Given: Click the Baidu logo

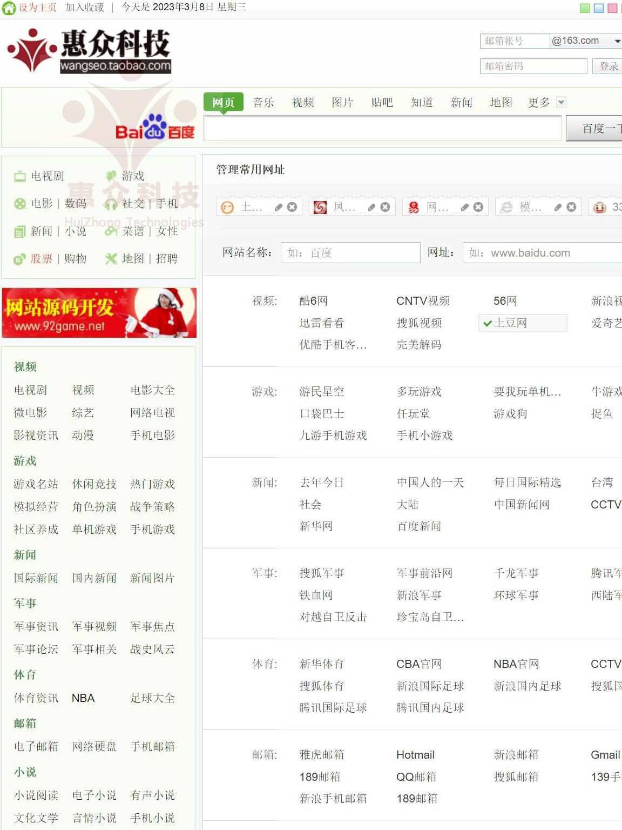Looking at the screenshot, I should pyautogui.click(x=155, y=127).
